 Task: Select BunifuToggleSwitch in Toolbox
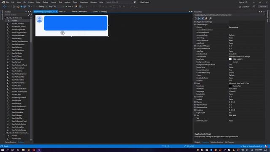coord(19,33)
